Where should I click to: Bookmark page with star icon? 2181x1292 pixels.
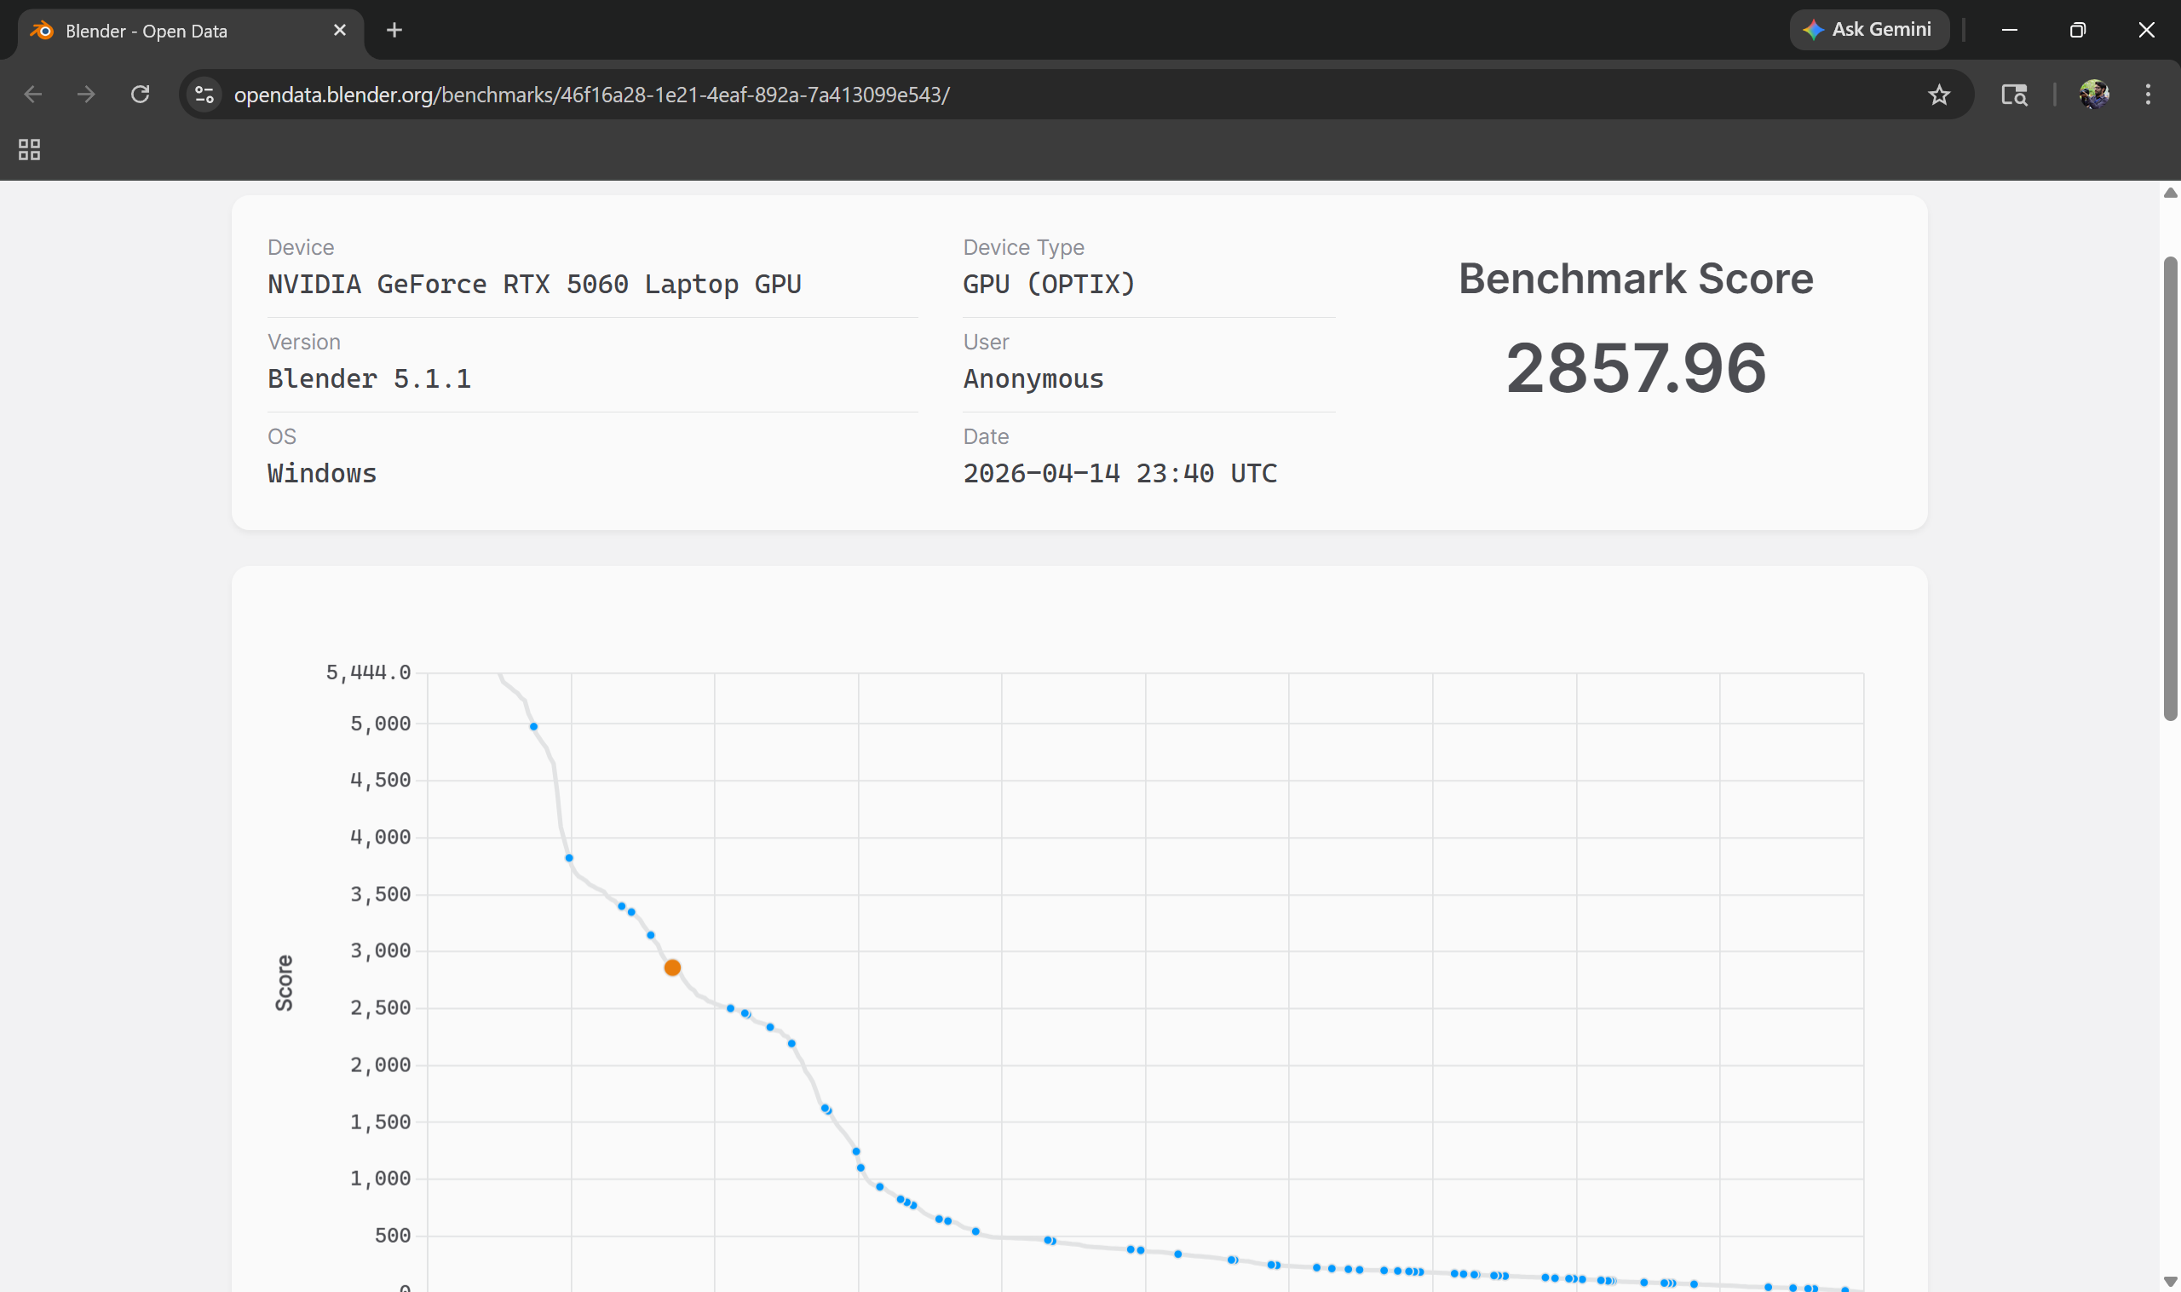1938,94
